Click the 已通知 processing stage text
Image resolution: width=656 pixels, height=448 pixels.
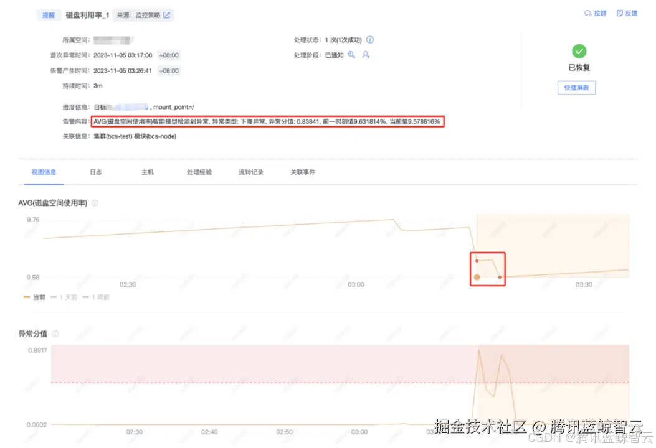pos(335,55)
